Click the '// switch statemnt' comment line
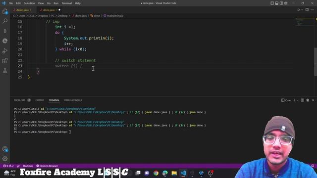The width and height of the screenshot is (317, 178). 75,60
